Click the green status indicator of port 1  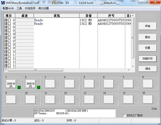tap(19, 87)
